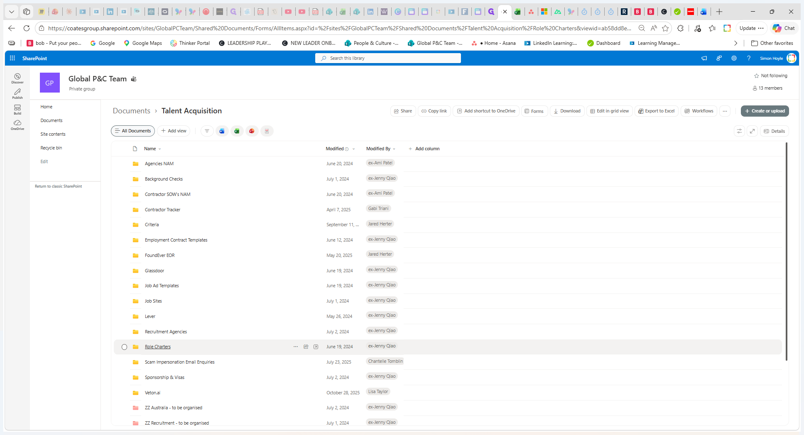Click Edit in the site navigation

44,161
